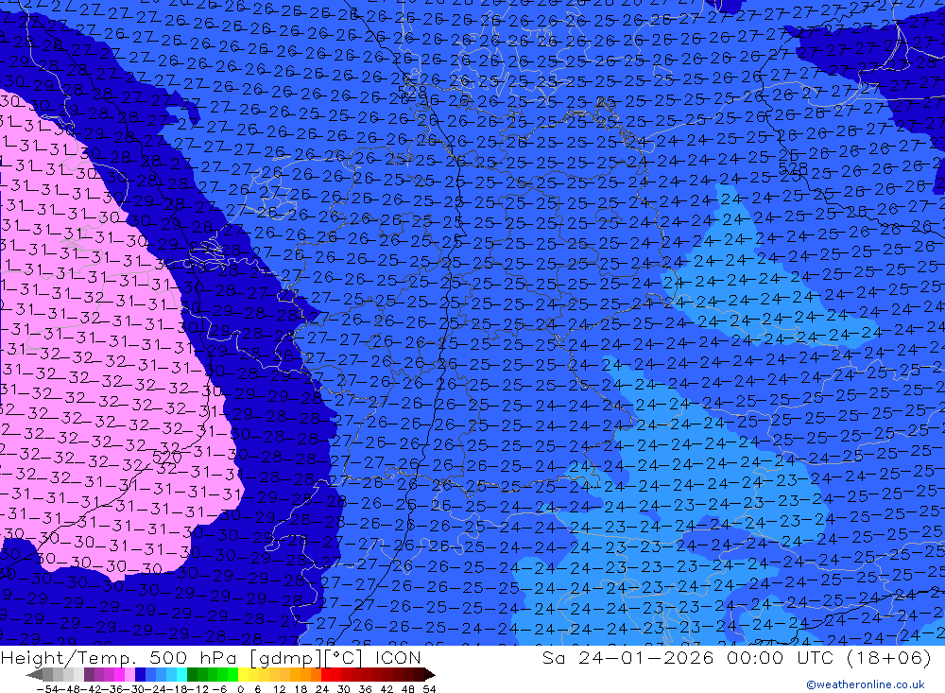
Task: Click the "-54" legend scale value
Action: tap(47, 689)
